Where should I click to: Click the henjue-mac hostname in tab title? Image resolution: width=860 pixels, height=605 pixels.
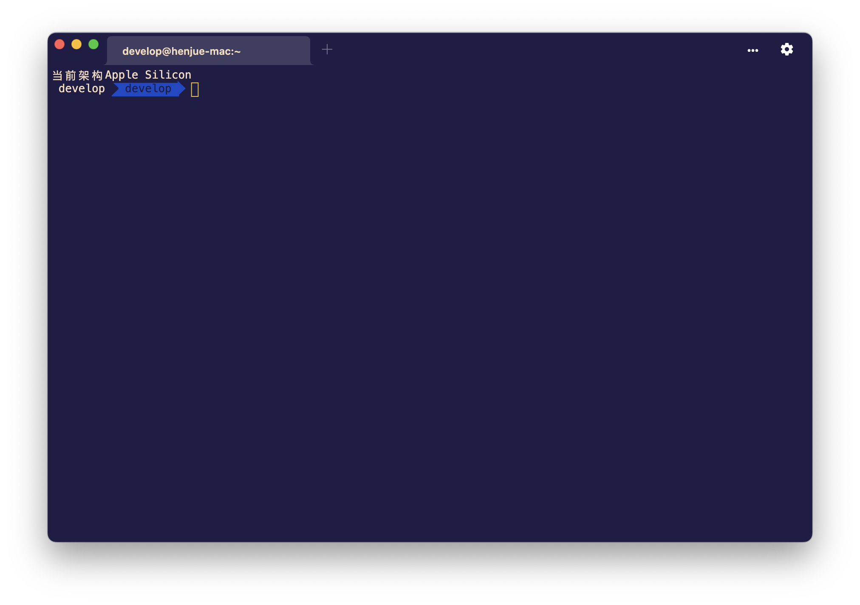201,51
